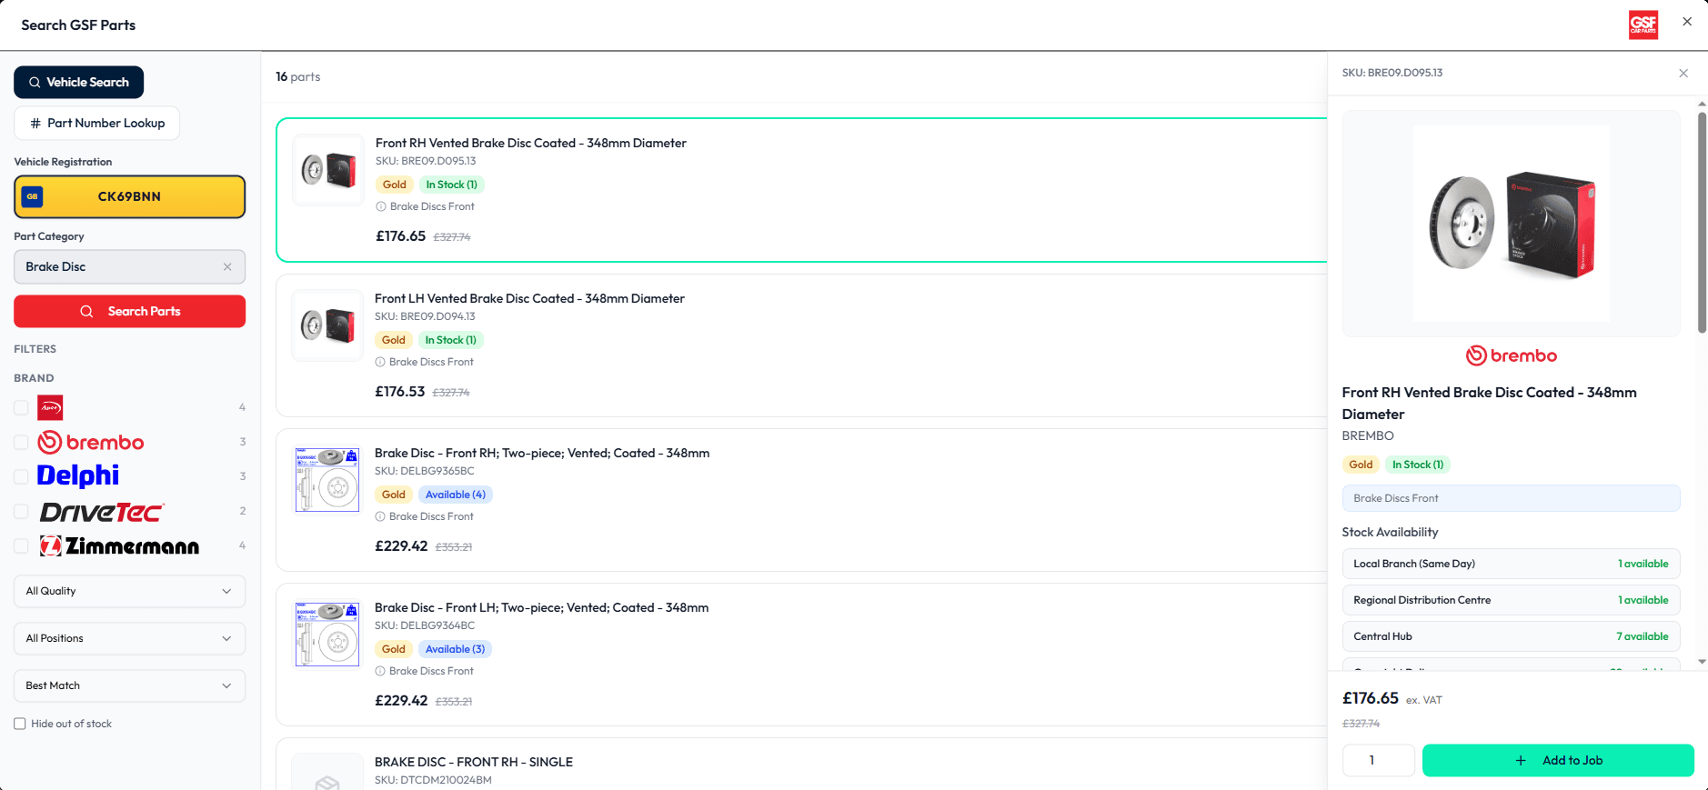
Task: Click the Brembo brand logo in the filters
Action: pyautogui.click(x=90, y=442)
